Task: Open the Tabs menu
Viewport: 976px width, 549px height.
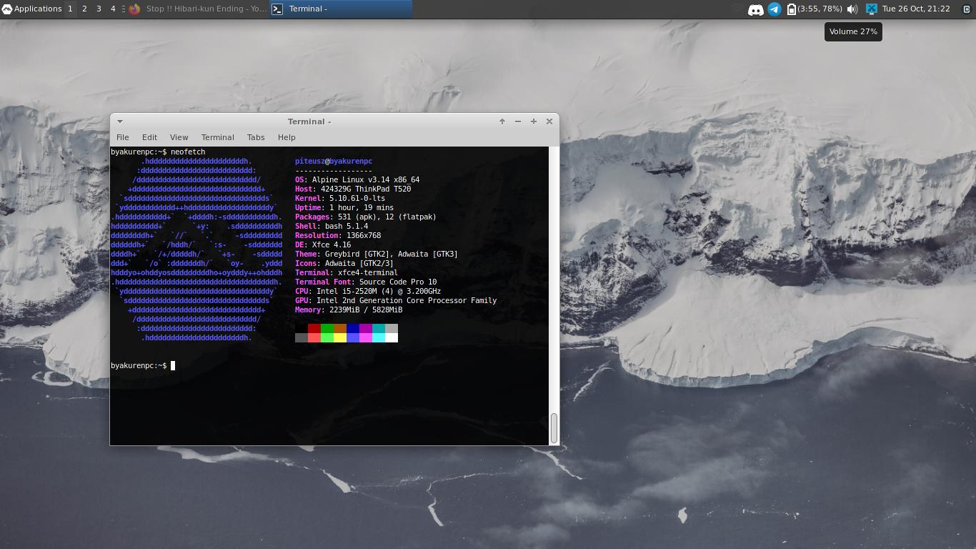Action: pos(256,137)
